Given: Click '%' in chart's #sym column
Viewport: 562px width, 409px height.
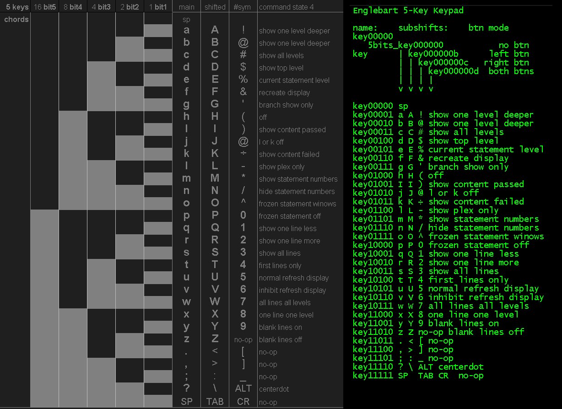Looking at the screenshot, I should point(243,79).
